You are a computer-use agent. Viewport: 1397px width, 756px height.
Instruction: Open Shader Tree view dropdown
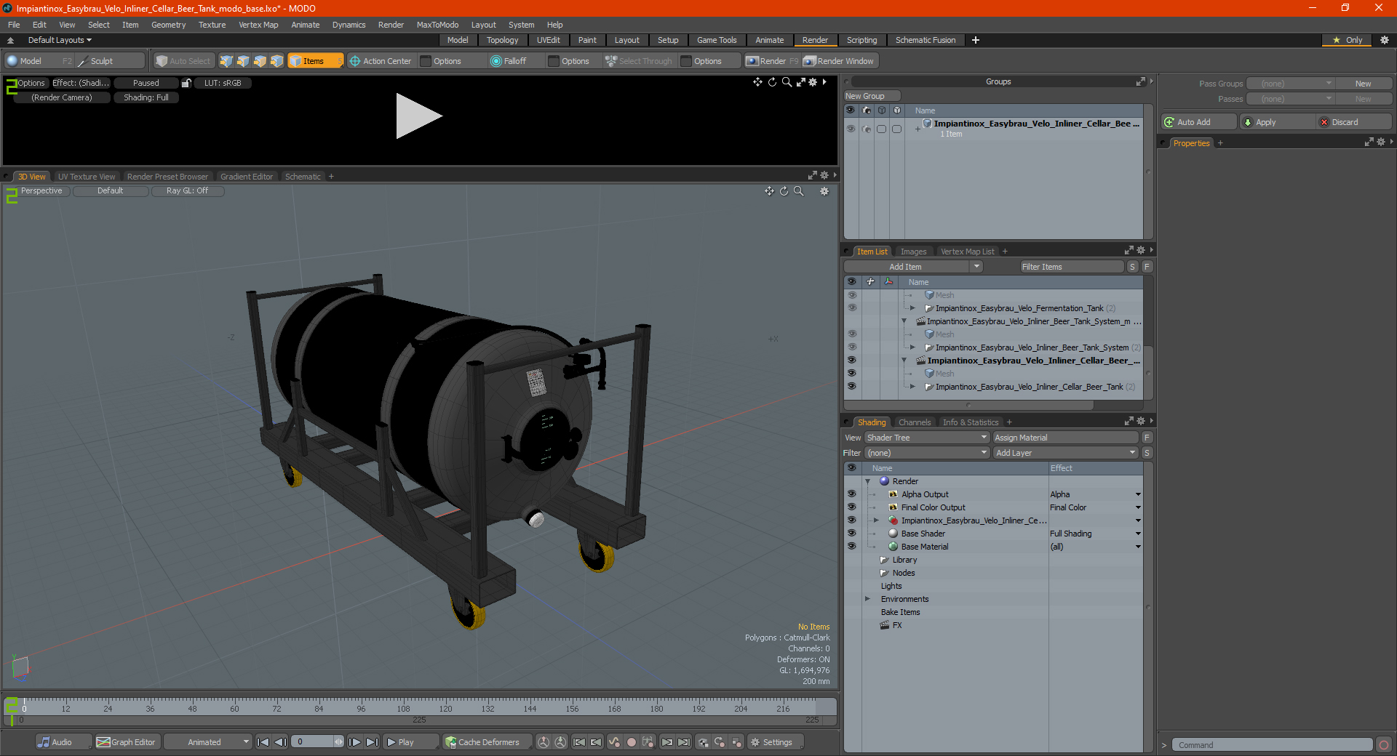click(x=927, y=438)
